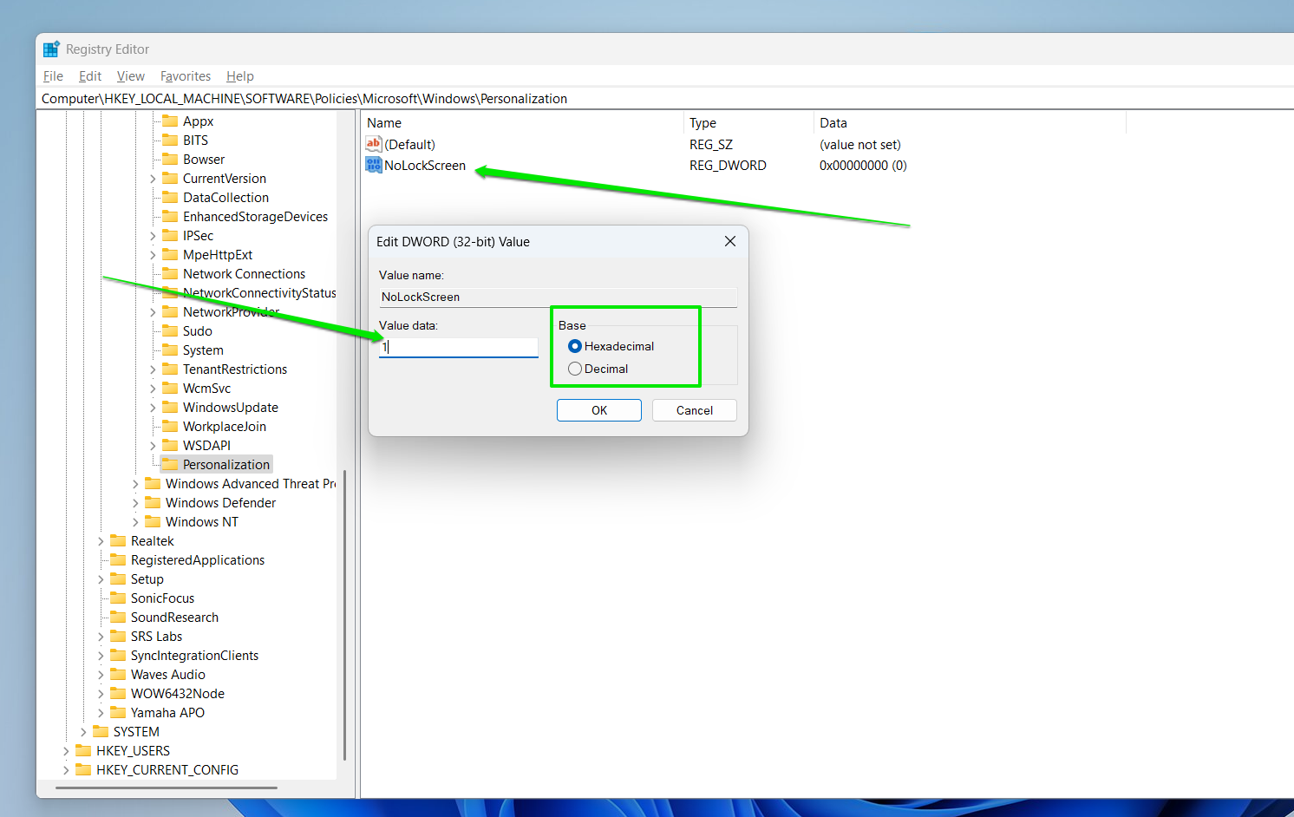Click the DataCollection folder icon

point(171,198)
